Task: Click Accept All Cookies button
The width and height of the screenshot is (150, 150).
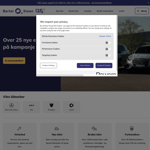Action: [x=104, y=65]
